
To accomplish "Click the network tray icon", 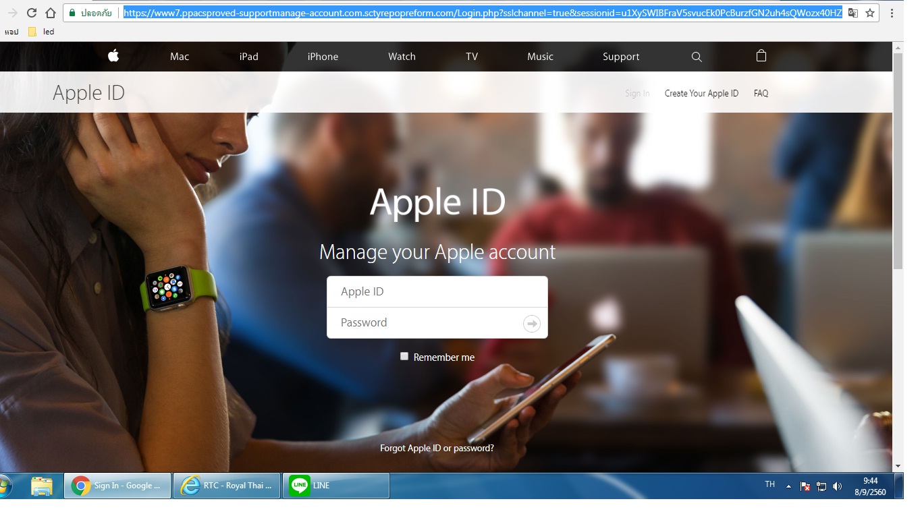I will [x=821, y=486].
